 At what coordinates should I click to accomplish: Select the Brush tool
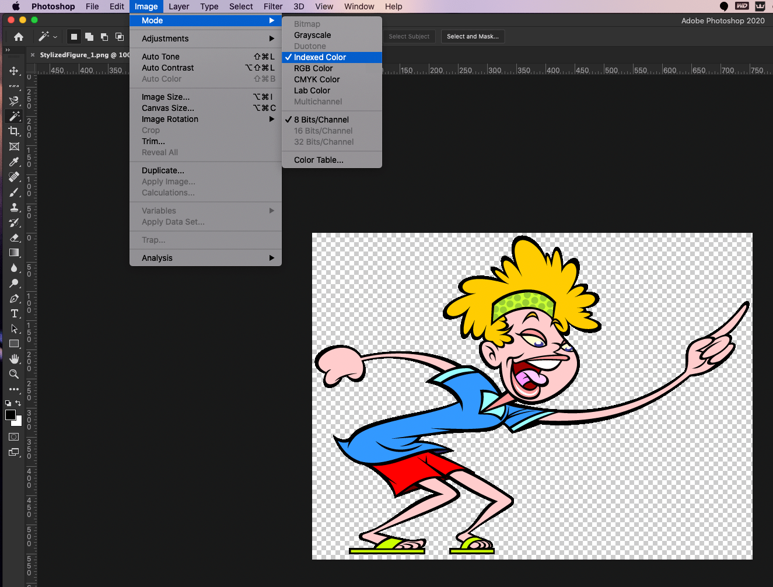point(14,192)
